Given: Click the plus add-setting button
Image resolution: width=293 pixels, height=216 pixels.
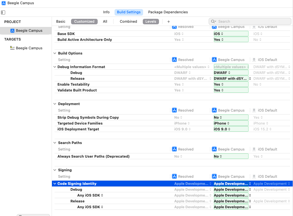Looking at the screenshot, I should (168, 21).
